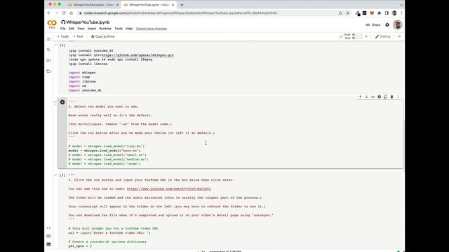Close the active WhisperYouTube.ipynb tab
449x252 pixels.
coord(173,5)
